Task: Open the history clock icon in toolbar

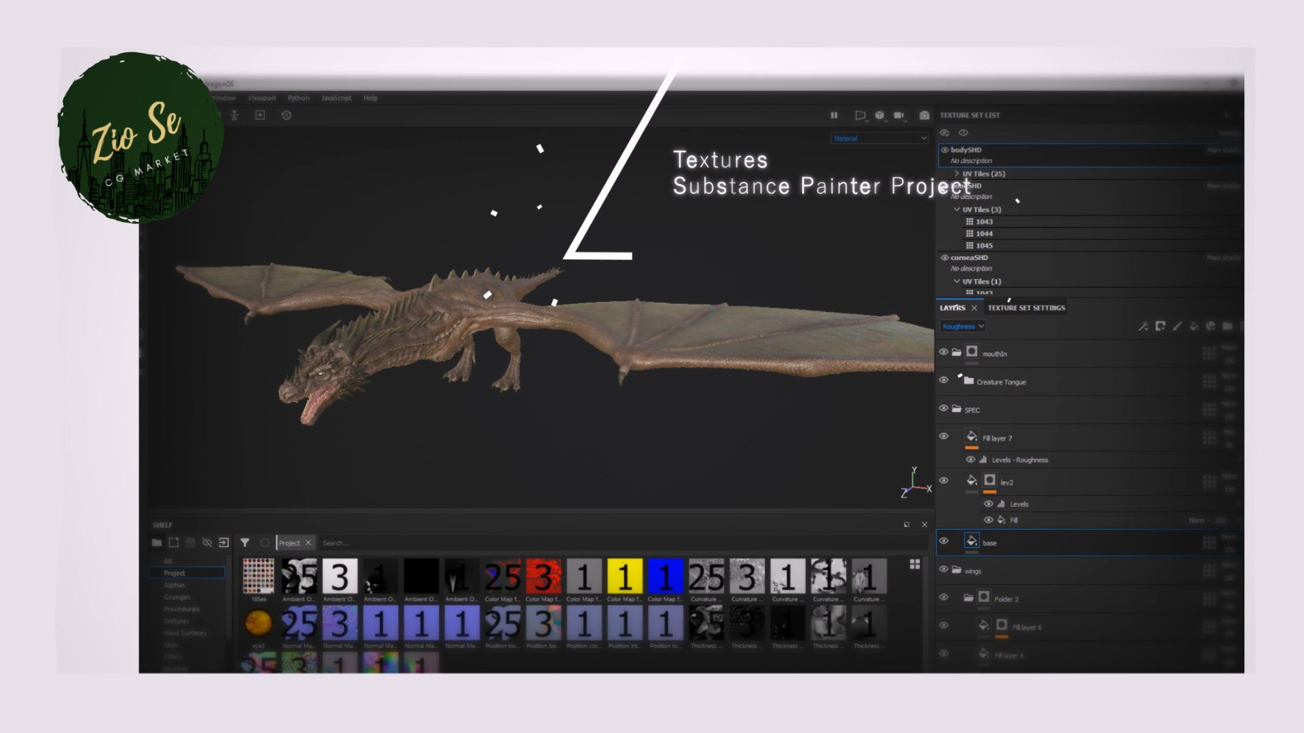Action: point(287,115)
